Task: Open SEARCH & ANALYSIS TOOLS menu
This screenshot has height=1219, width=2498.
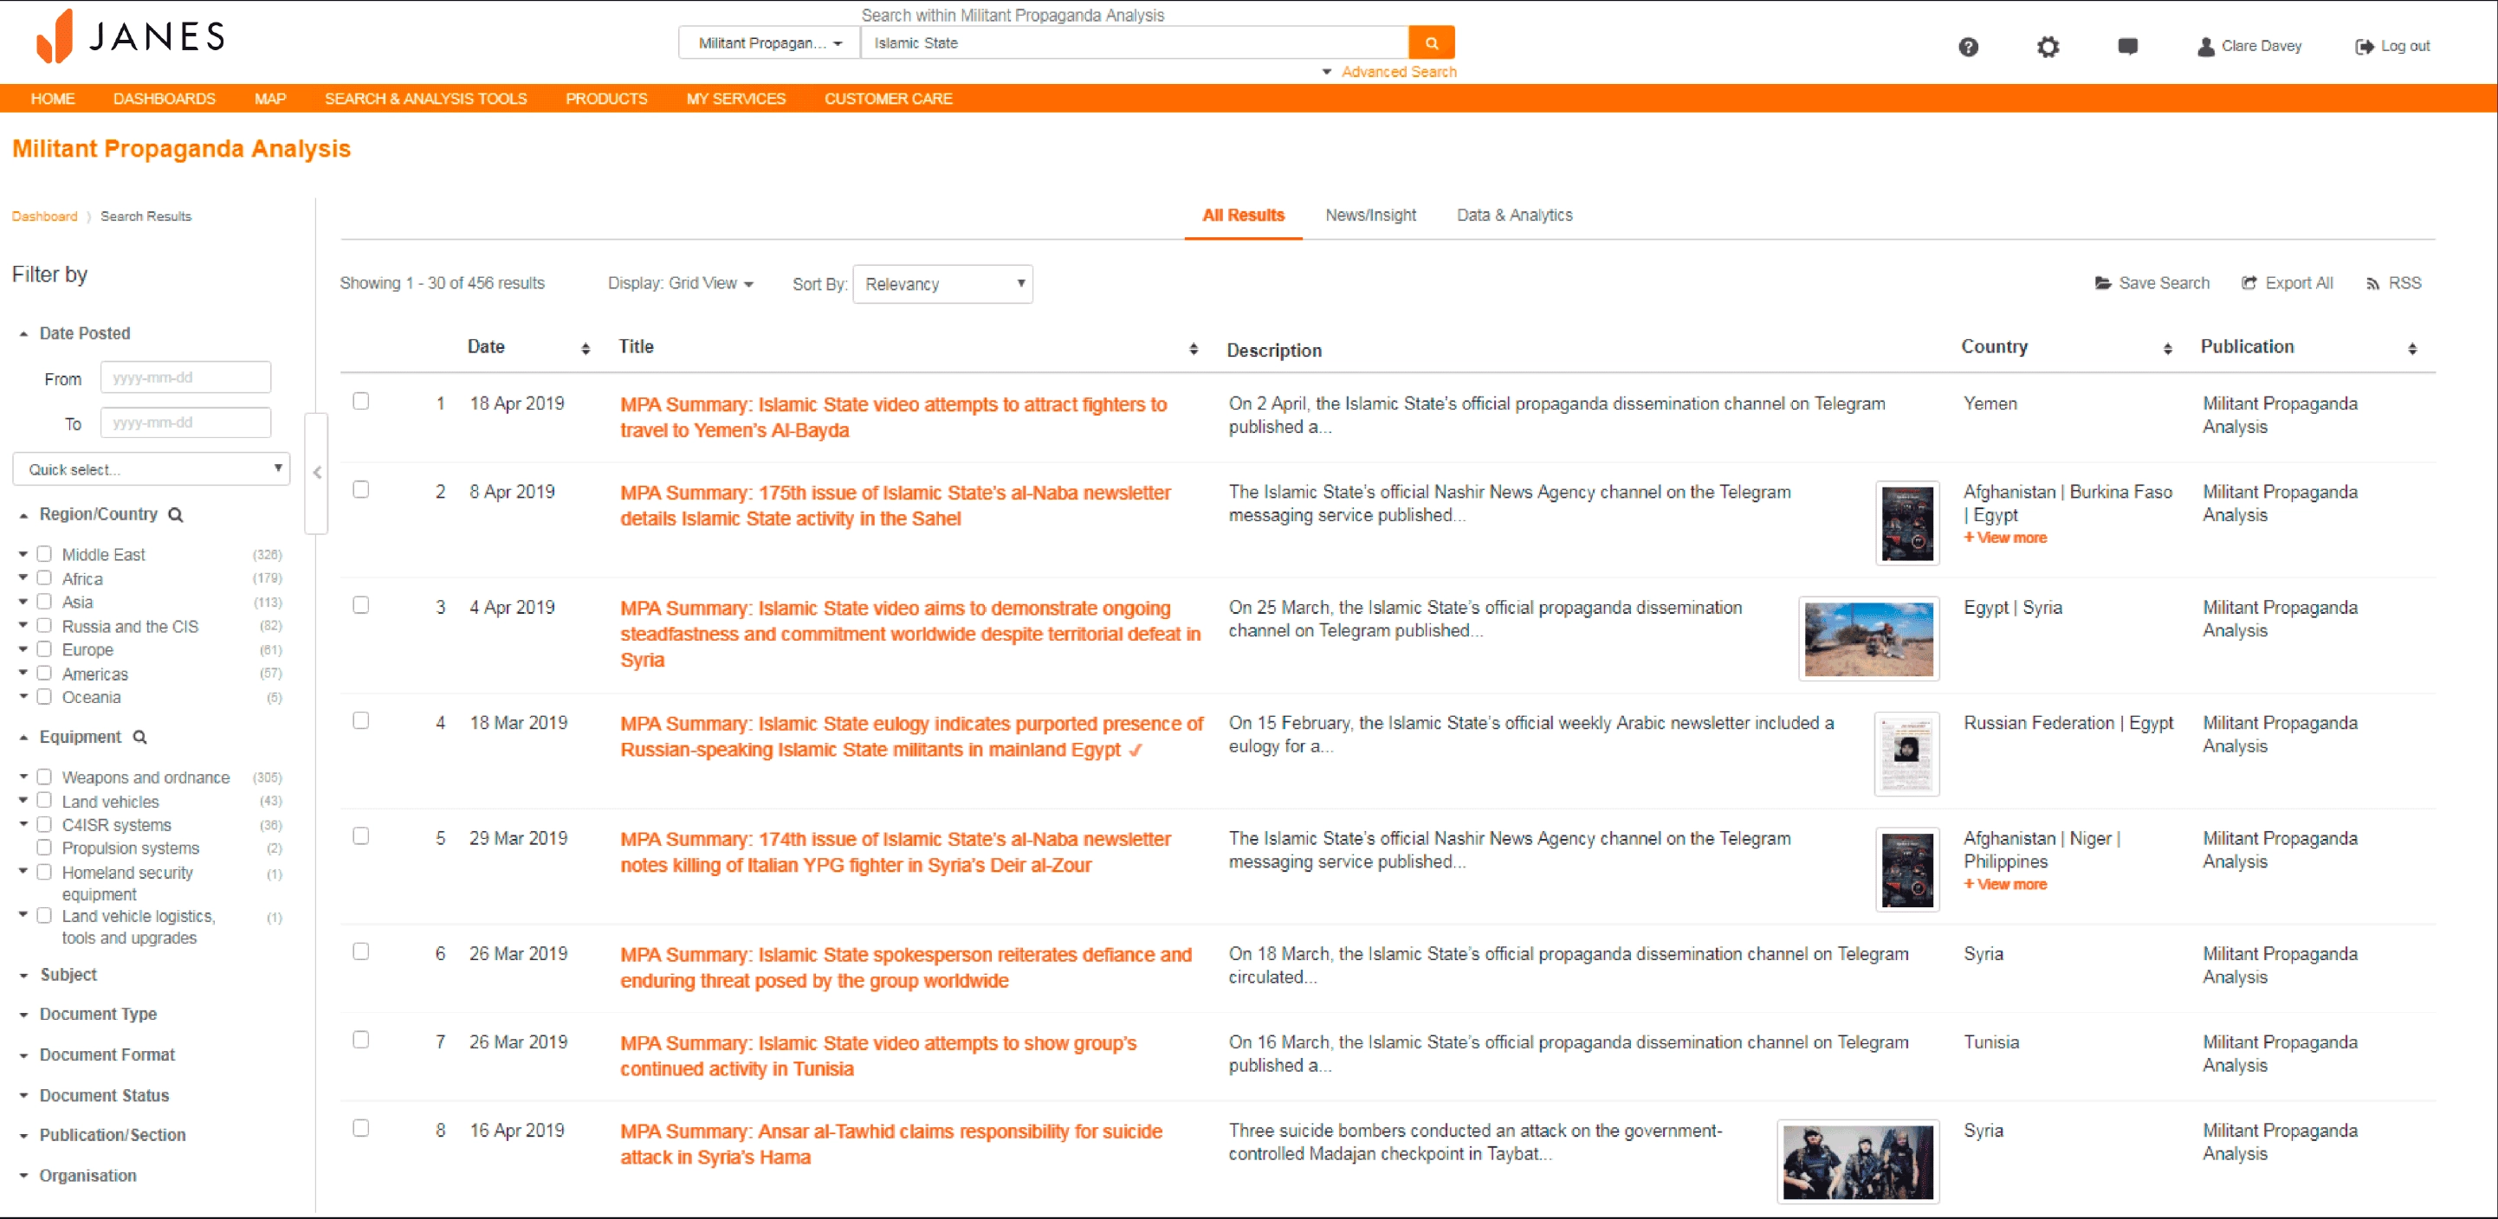Action: click(x=425, y=99)
